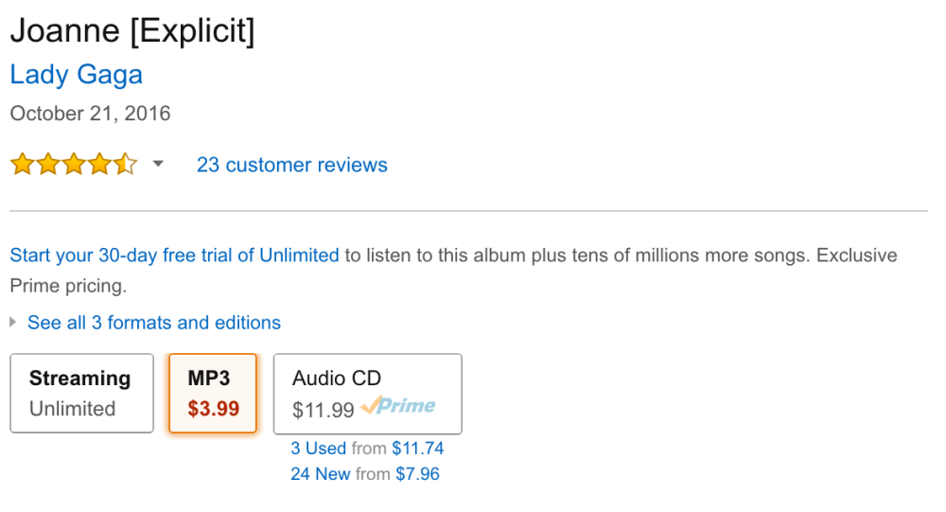Screen dimensions: 946x512
Task: Click the half-filled fifth rating star
Action: 126,165
